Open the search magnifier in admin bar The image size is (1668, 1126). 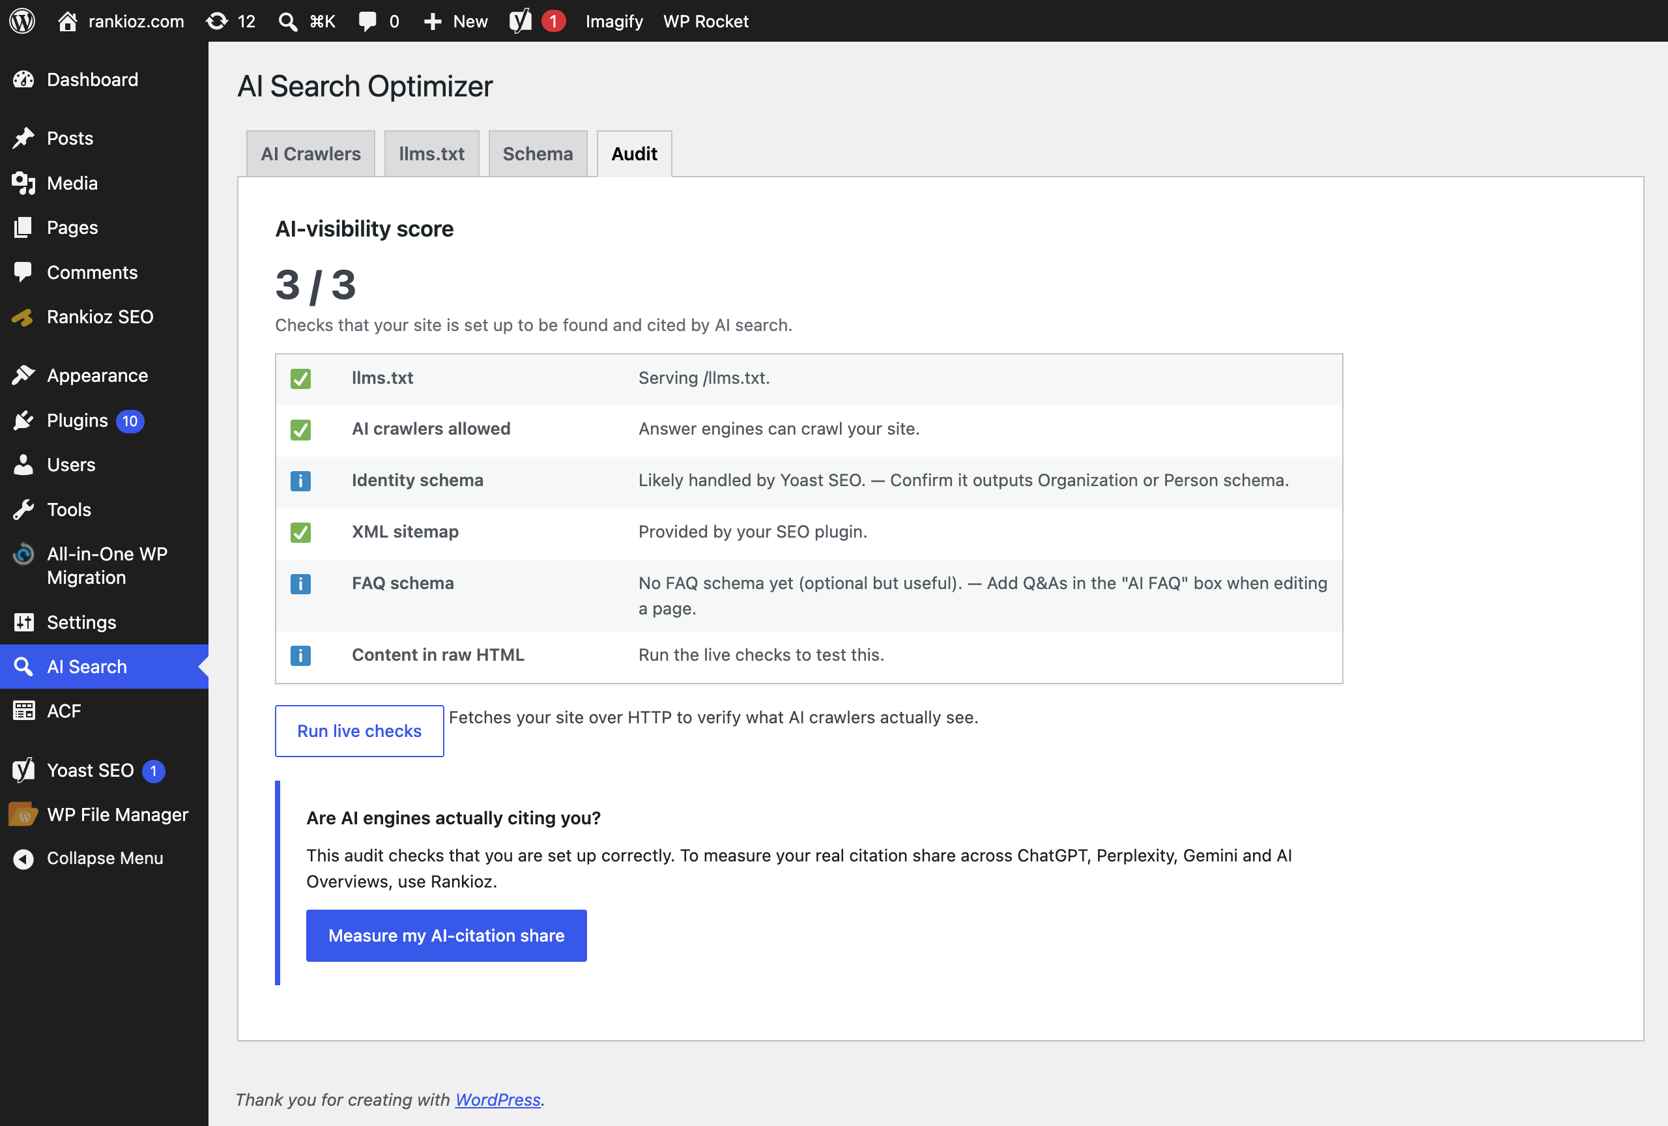coord(288,22)
